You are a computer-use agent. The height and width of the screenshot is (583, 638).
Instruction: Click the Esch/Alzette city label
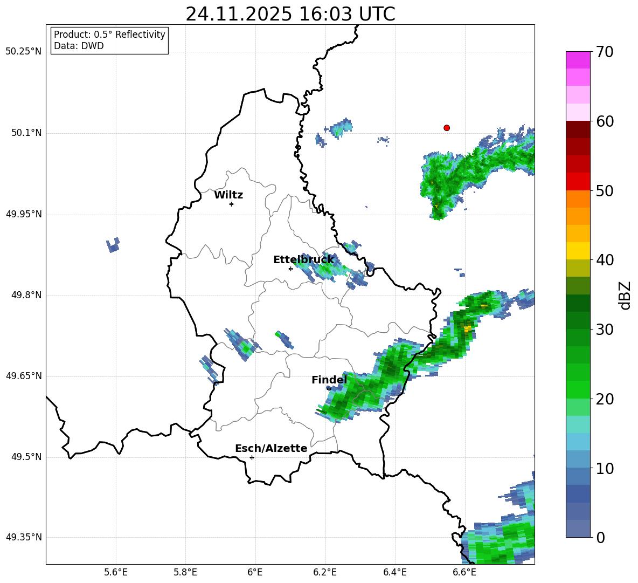pyautogui.click(x=271, y=448)
